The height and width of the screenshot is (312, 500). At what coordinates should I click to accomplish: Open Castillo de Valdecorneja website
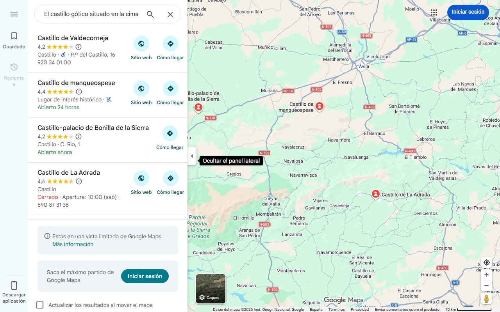pos(141,48)
